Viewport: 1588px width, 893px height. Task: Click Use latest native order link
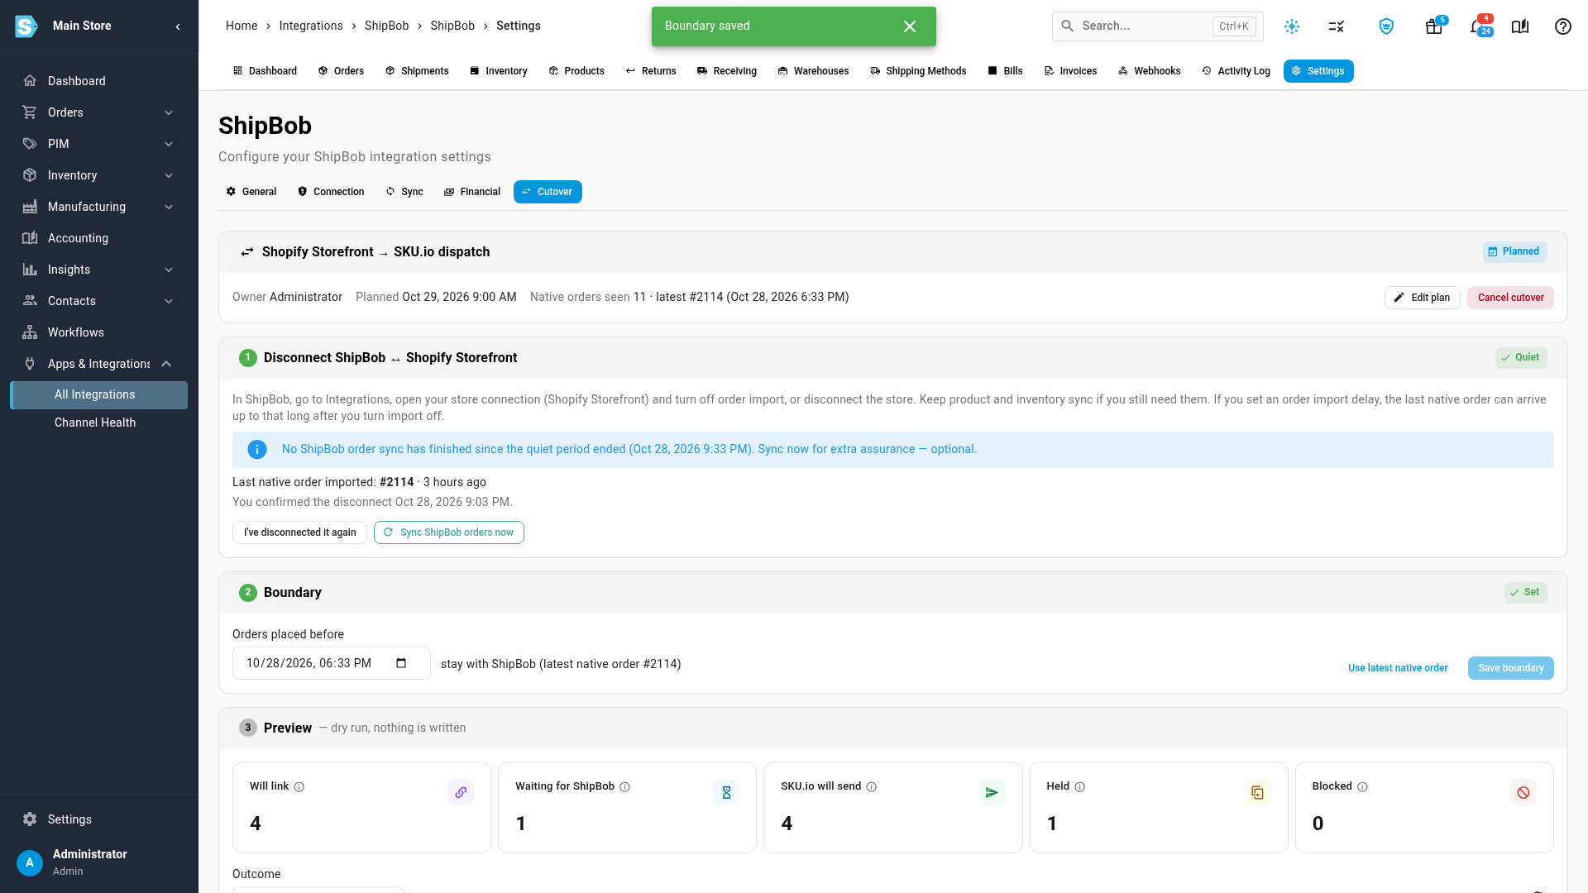pos(1398,668)
